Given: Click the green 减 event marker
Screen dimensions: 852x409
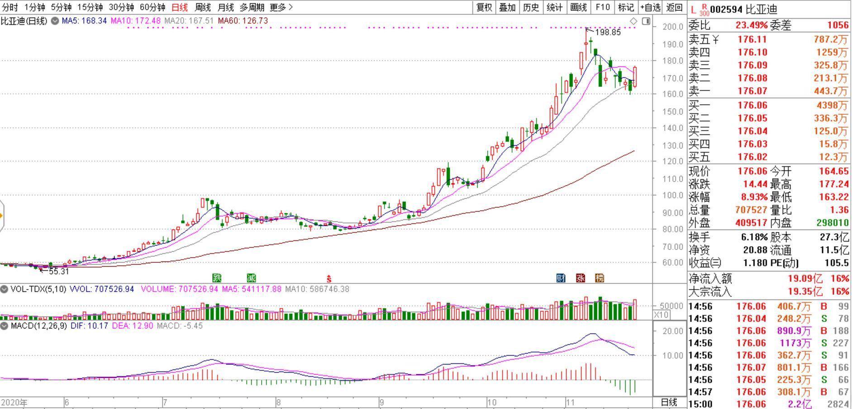Looking at the screenshot, I should (251, 278).
